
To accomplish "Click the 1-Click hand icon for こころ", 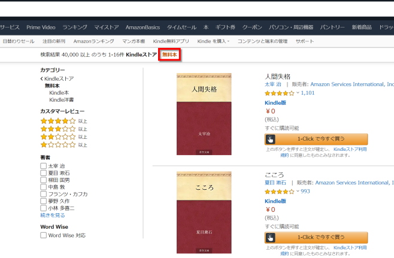I will tap(271, 238).
